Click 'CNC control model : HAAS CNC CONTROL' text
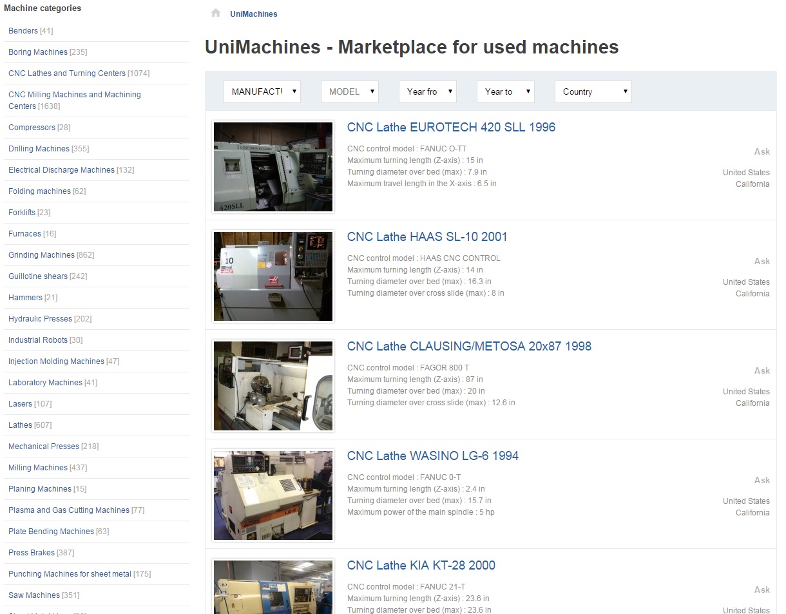The width and height of the screenshot is (786, 614). 424,258
